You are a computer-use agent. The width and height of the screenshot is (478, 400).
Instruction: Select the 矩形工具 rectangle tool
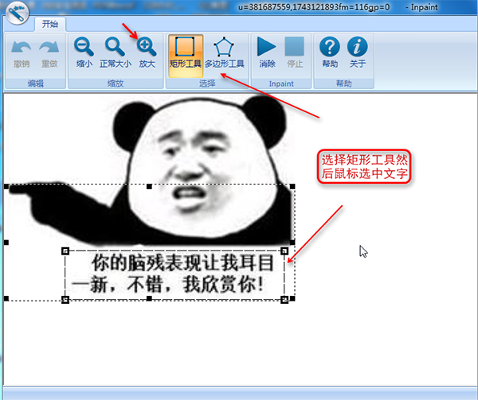click(x=186, y=56)
